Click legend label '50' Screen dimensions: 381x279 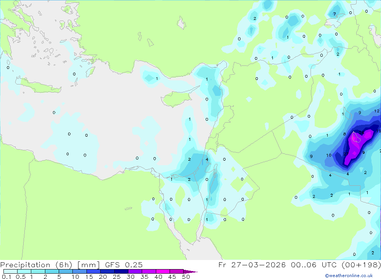186,277
